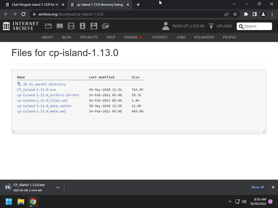Open the BLOG menu item

click(67, 37)
